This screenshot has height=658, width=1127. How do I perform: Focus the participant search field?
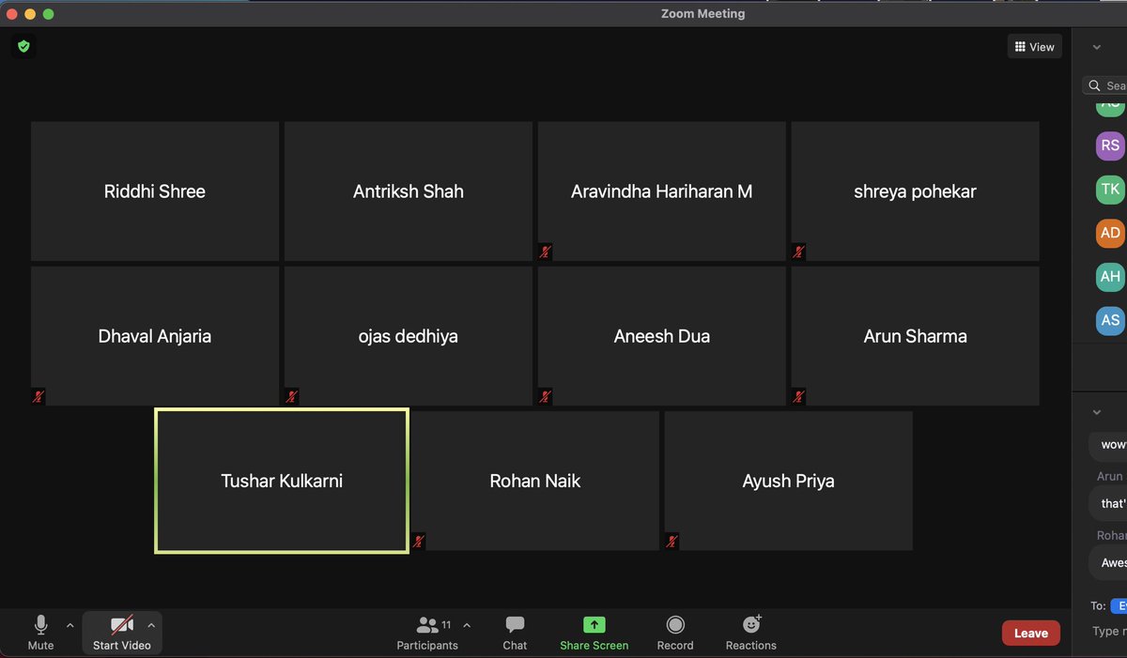click(1105, 85)
